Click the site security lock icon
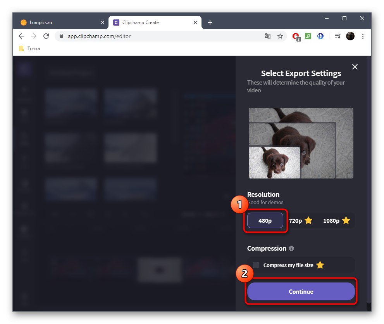The image size is (384, 324). point(61,36)
